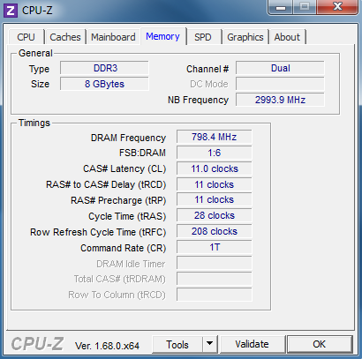This screenshot has height=359, width=362.
Task: Click the CPU-Z purple Z title bar icon
Action: [11, 11]
